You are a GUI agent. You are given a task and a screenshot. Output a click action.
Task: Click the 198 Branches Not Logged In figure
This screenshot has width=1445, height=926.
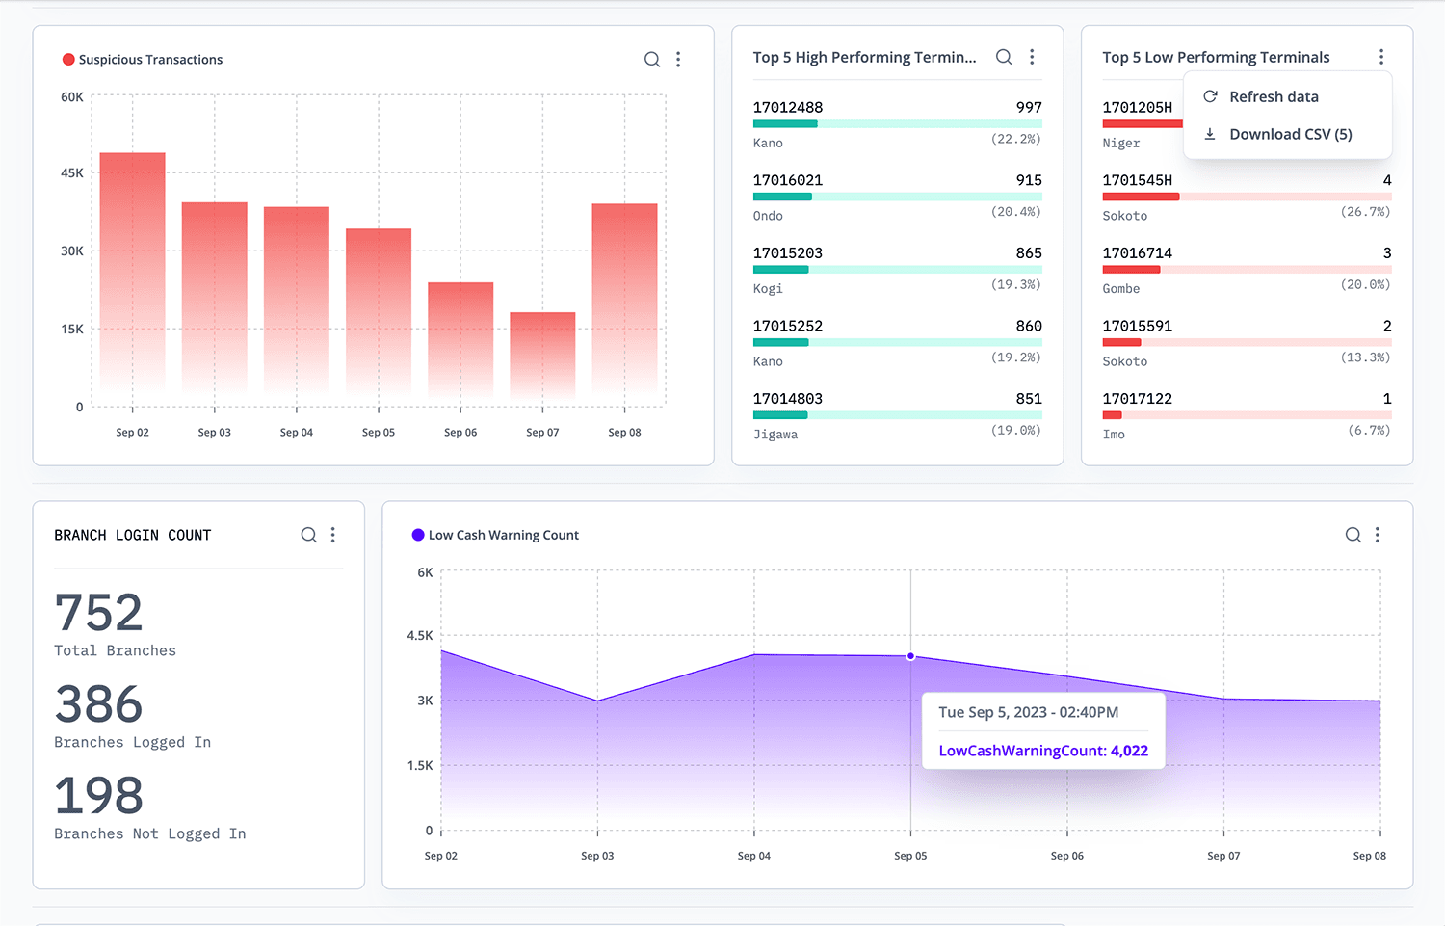click(x=99, y=796)
